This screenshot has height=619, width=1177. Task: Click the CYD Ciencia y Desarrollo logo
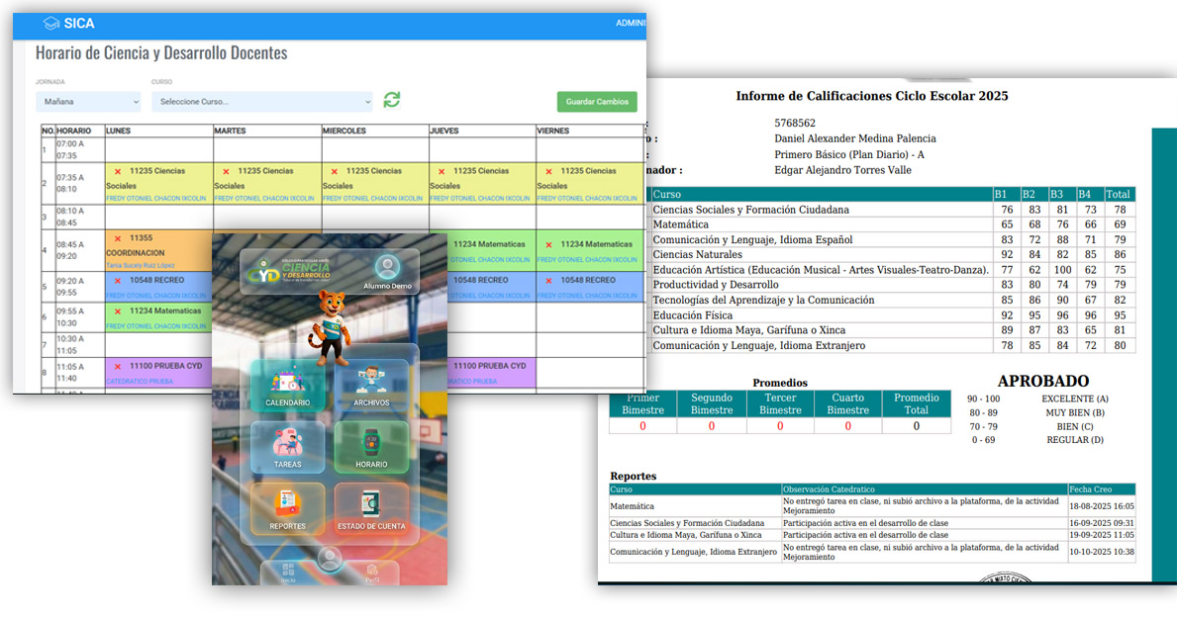(x=293, y=271)
